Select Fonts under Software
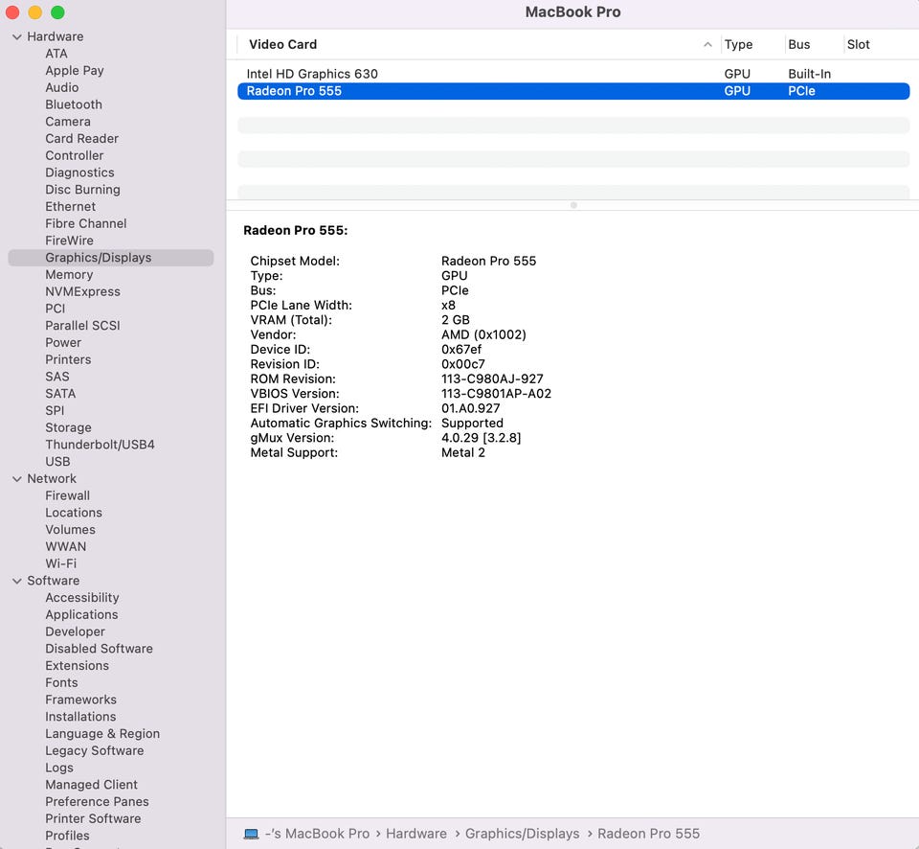 pyautogui.click(x=61, y=683)
